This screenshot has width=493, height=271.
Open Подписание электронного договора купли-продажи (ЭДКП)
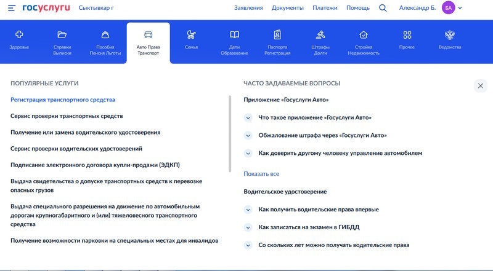pyautogui.click(x=96, y=165)
